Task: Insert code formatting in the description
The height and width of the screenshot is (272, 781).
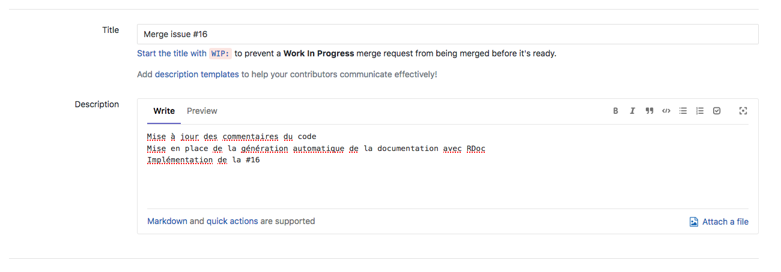Action: tap(666, 111)
